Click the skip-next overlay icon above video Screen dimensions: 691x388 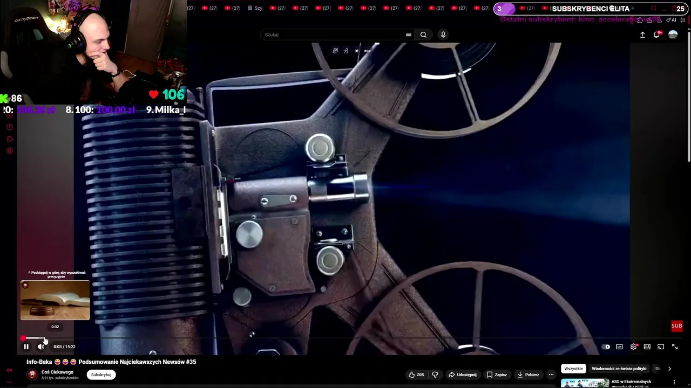point(356,51)
